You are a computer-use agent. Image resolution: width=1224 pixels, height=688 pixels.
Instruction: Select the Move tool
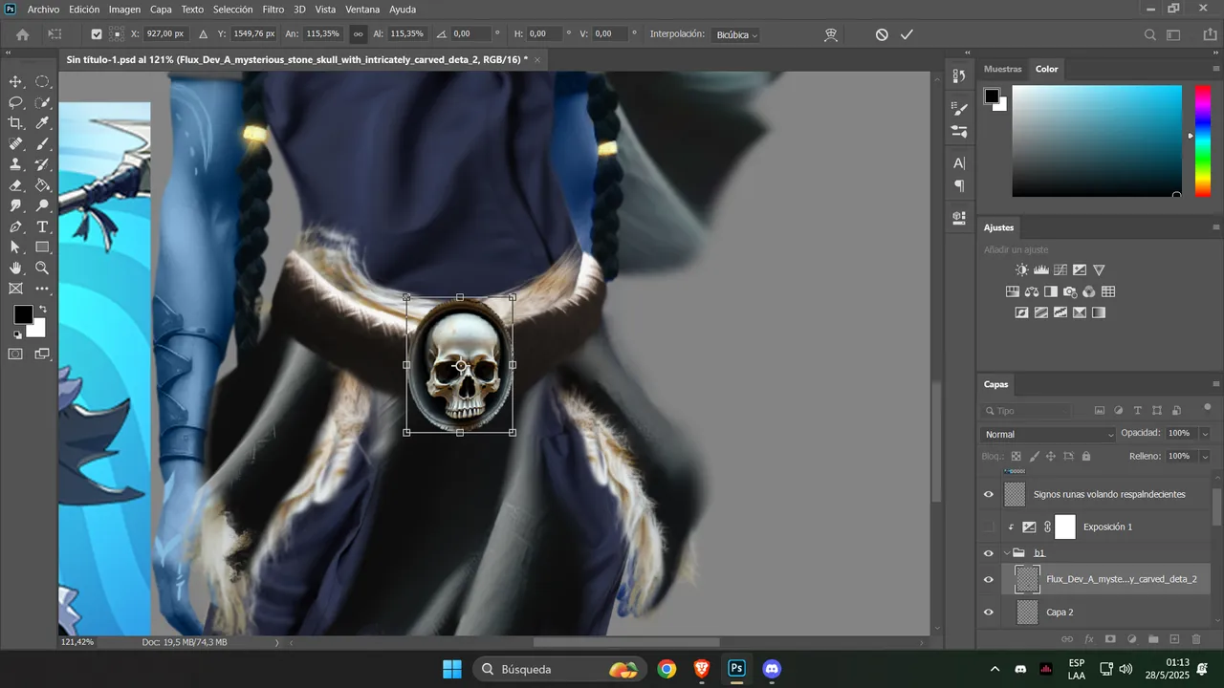15,81
